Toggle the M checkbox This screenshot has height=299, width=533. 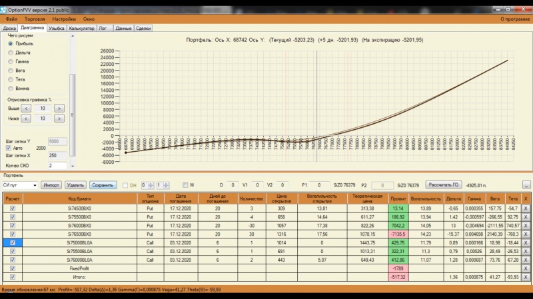point(185,185)
